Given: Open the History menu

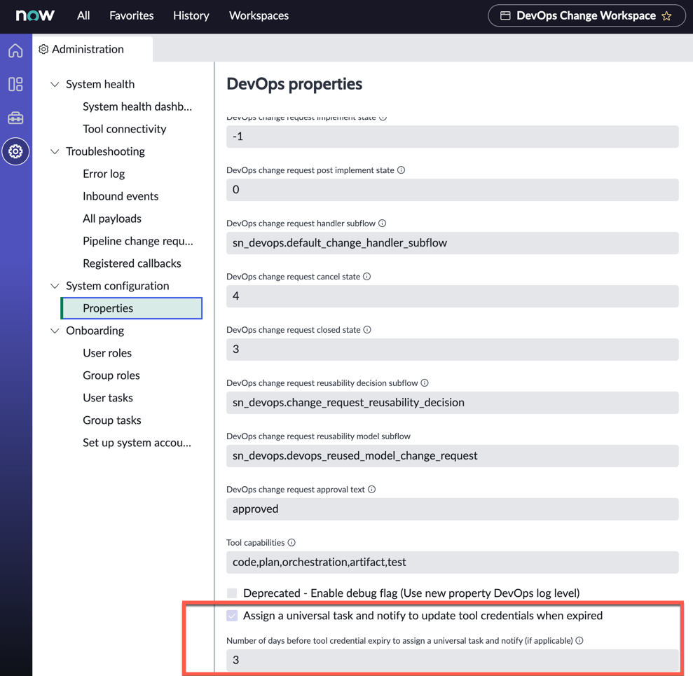Looking at the screenshot, I should pos(191,15).
